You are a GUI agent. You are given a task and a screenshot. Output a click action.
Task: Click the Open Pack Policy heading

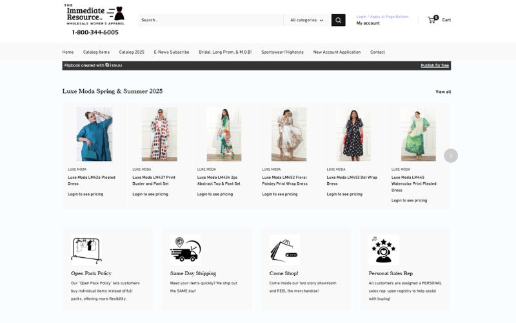91,273
